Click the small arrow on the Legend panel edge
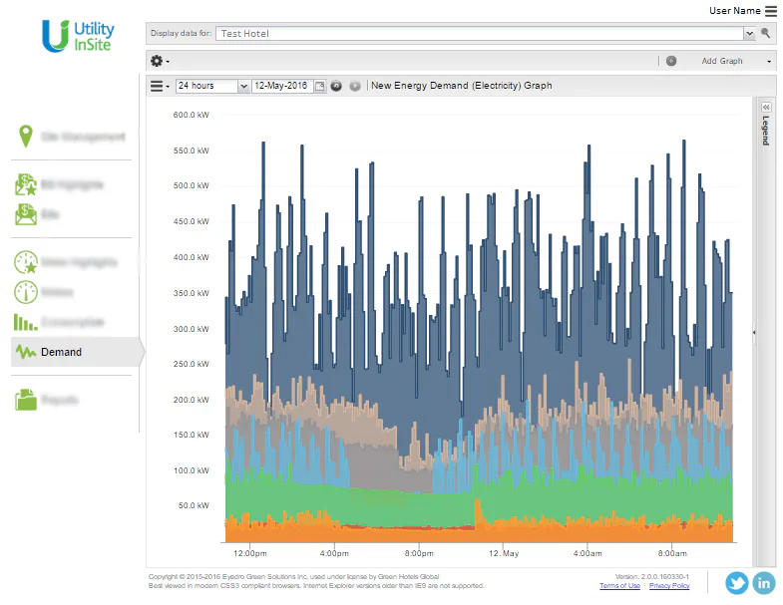The image size is (783, 605). (x=754, y=332)
